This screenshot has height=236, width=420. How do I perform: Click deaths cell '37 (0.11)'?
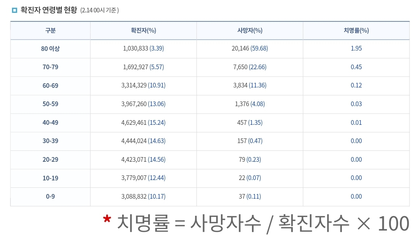(x=250, y=197)
